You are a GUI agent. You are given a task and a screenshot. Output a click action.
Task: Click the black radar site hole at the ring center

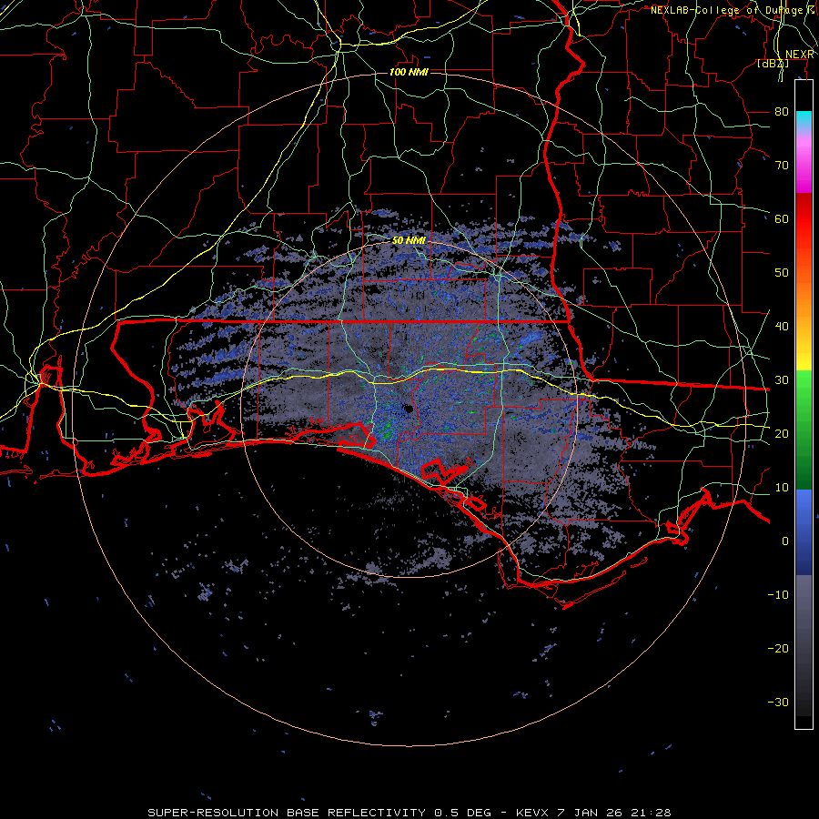pyautogui.click(x=409, y=409)
